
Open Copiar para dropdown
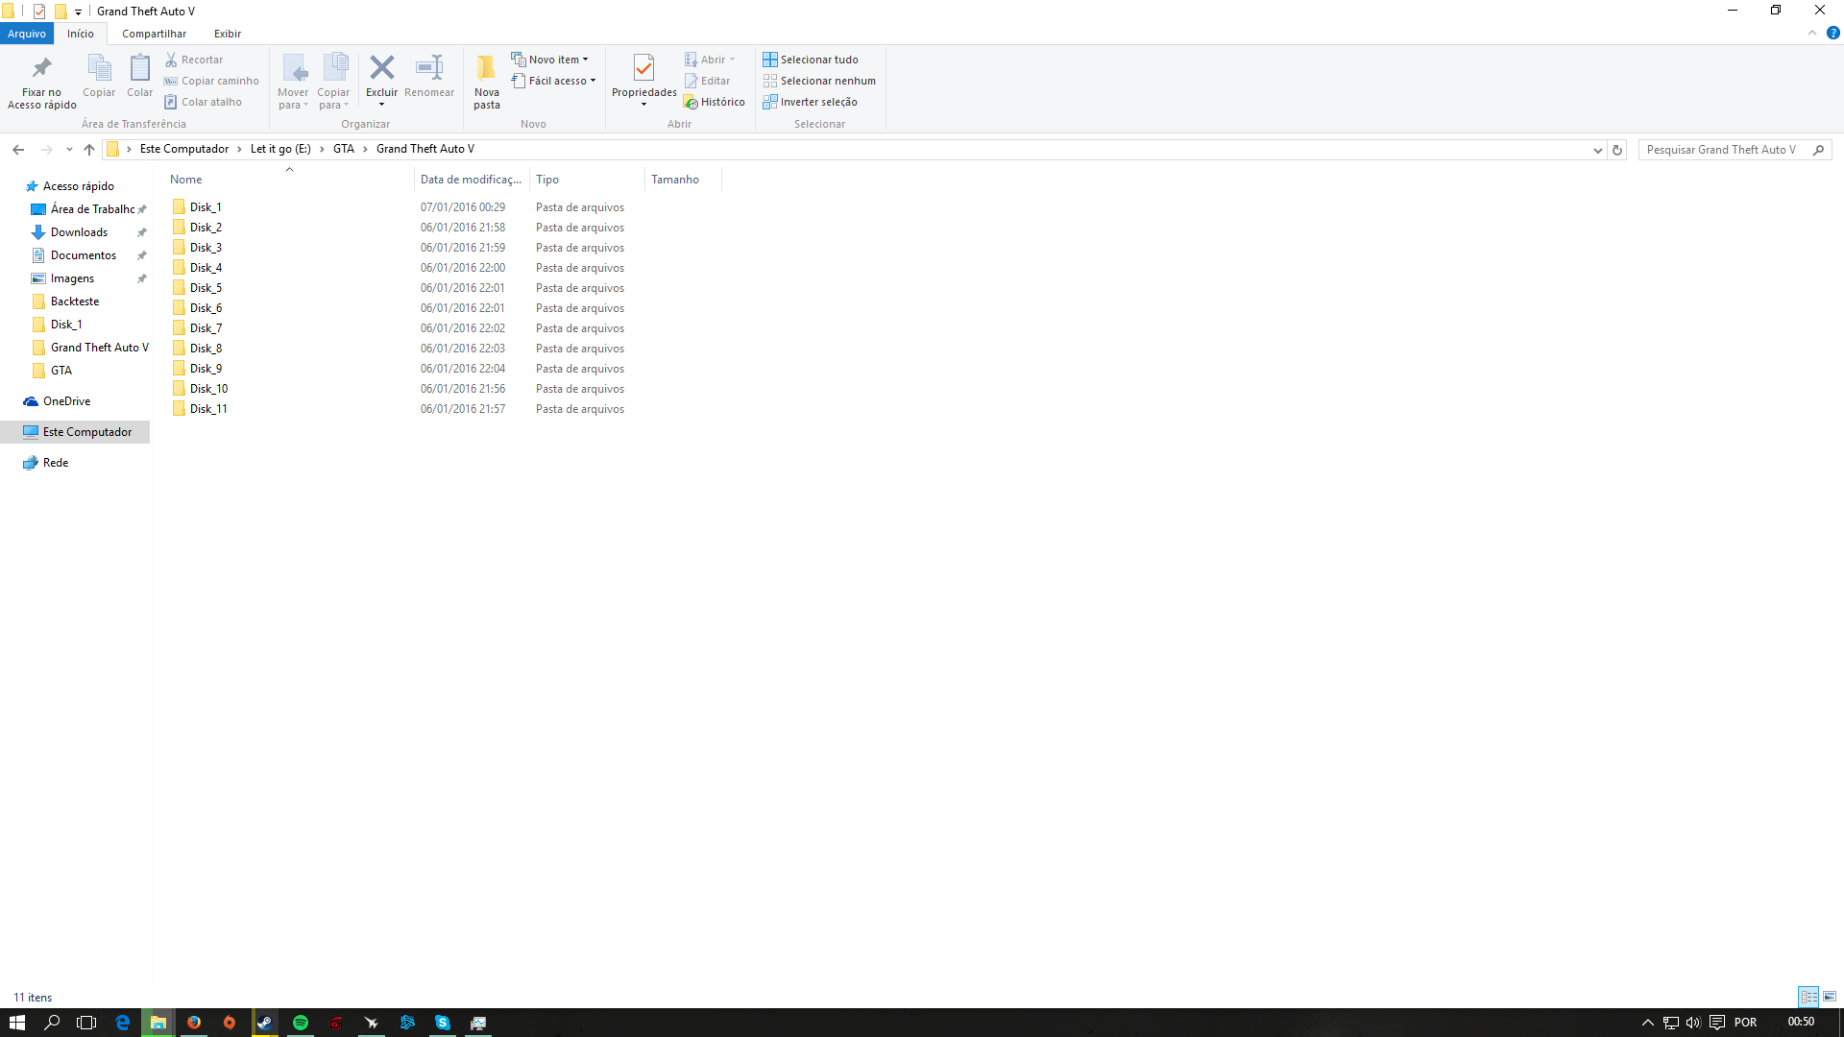(x=333, y=82)
